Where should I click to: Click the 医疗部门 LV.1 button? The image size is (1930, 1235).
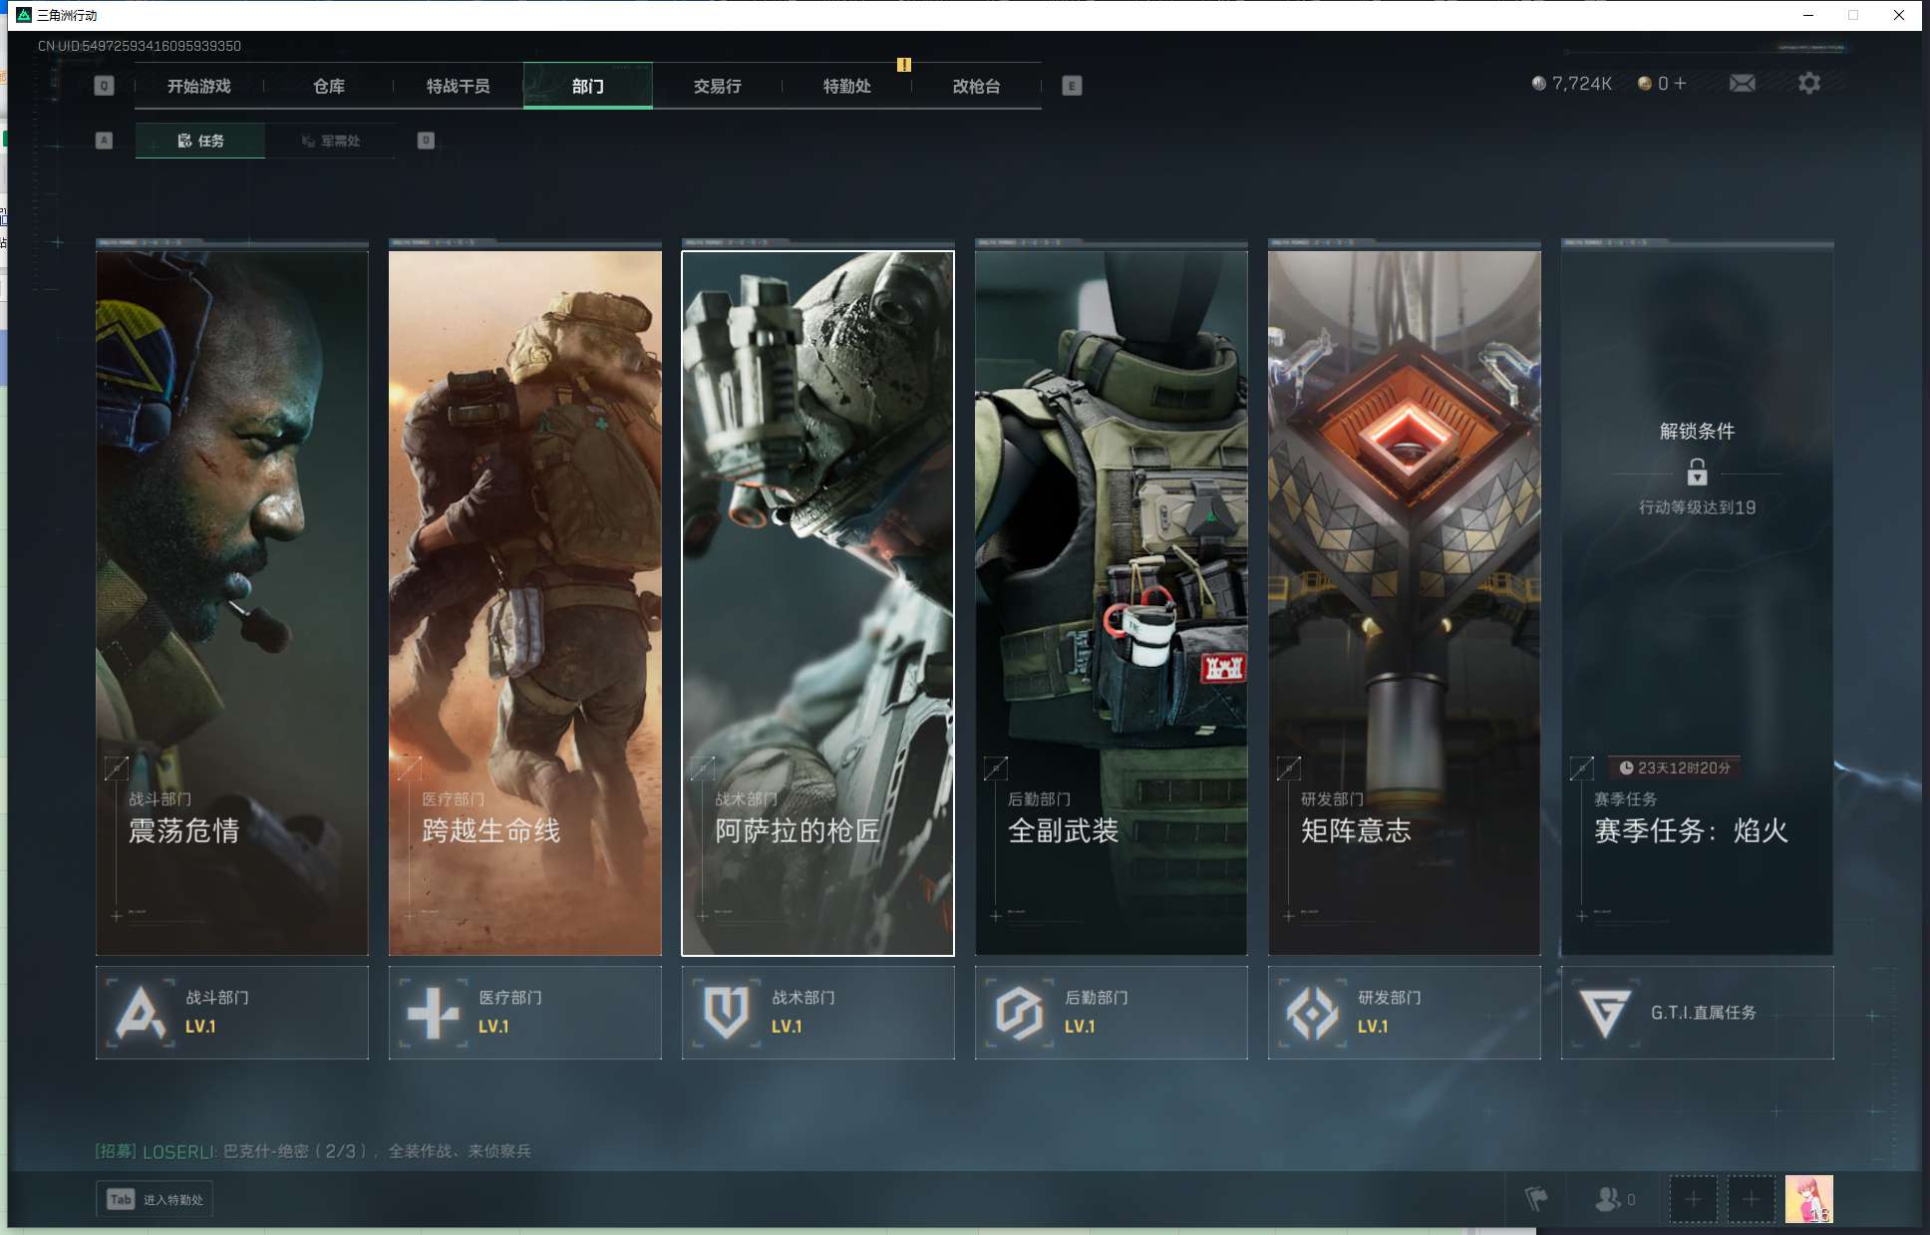point(525,1013)
